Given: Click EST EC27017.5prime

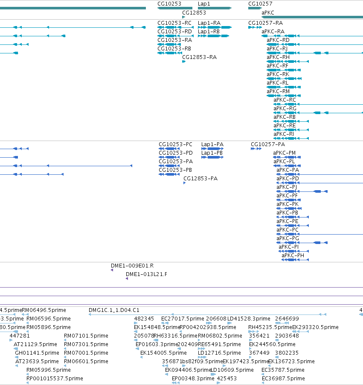Looking at the screenshot, I should 183,319.
